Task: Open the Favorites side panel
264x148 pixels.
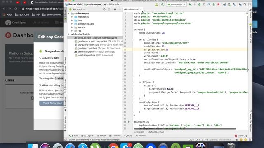Action: pos(65,104)
